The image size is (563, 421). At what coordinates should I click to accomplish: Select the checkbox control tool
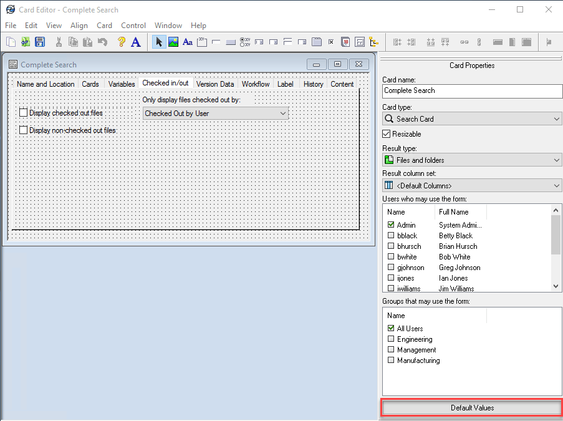(x=330, y=41)
